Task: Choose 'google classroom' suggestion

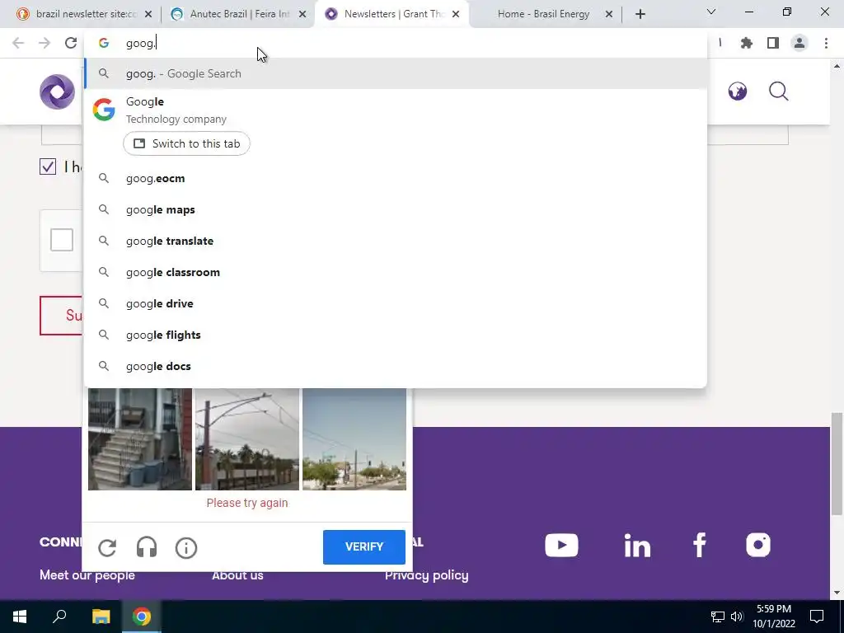Action: (x=395, y=272)
